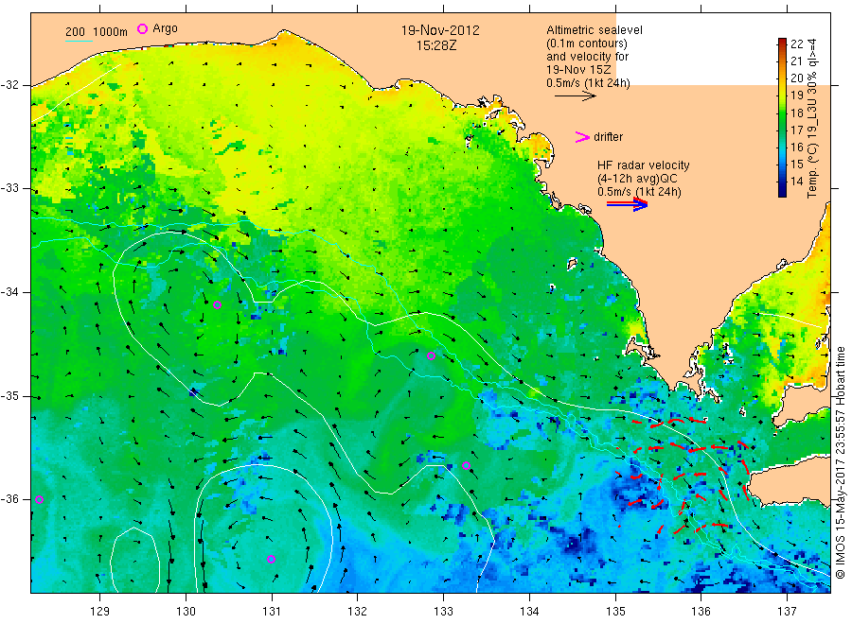Click the '(4-12h avg)QC' legend line
This screenshot has height=624, width=852.
637,179
